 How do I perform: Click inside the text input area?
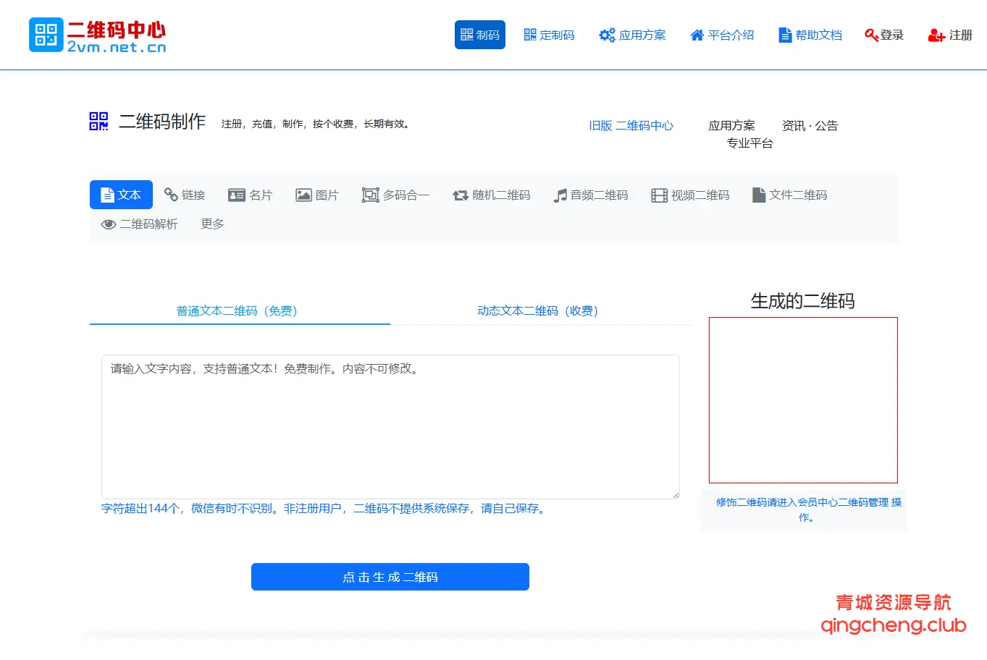pyautogui.click(x=391, y=427)
